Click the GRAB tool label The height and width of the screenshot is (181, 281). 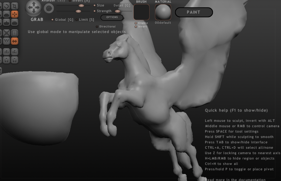point(37,19)
